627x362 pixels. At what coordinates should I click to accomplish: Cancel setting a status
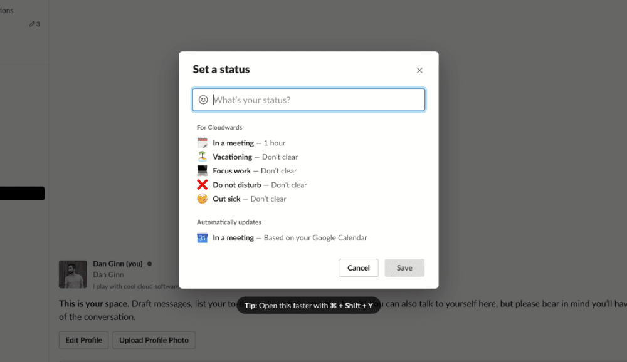point(359,267)
